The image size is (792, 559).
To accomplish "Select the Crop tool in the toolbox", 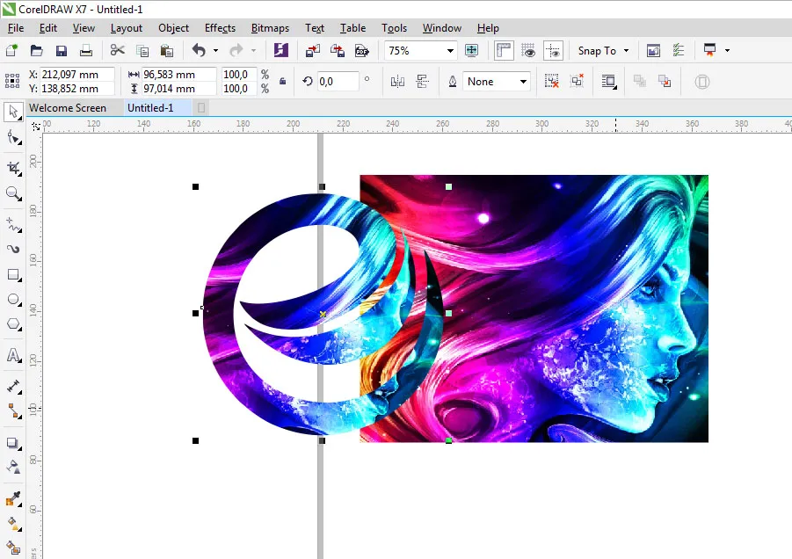I will [13, 167].
